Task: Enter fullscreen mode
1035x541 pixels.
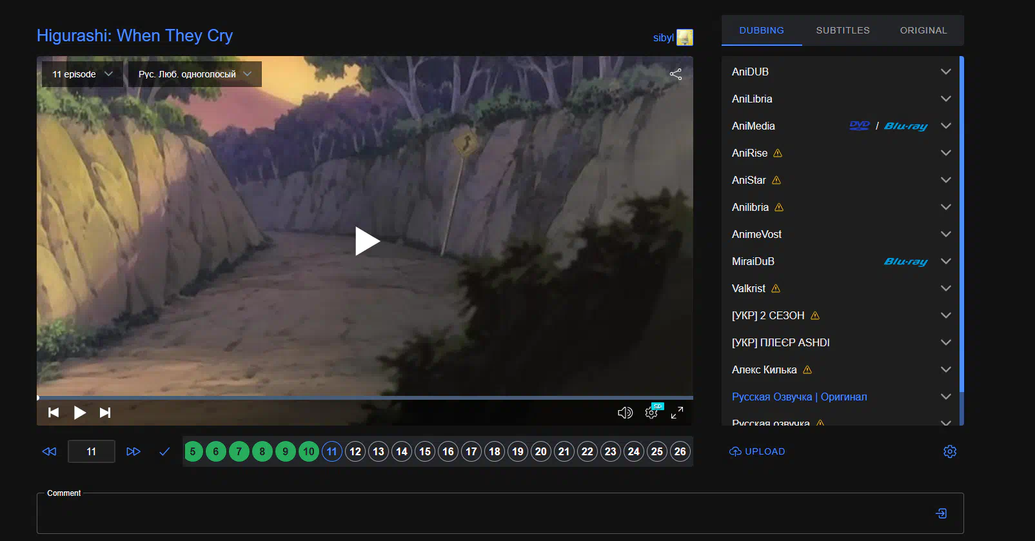Action: click(677, 413)
